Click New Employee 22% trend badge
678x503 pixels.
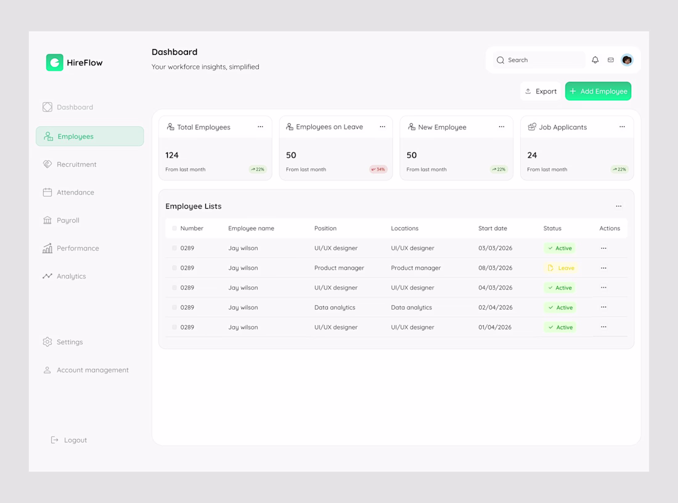coord(499,169)
